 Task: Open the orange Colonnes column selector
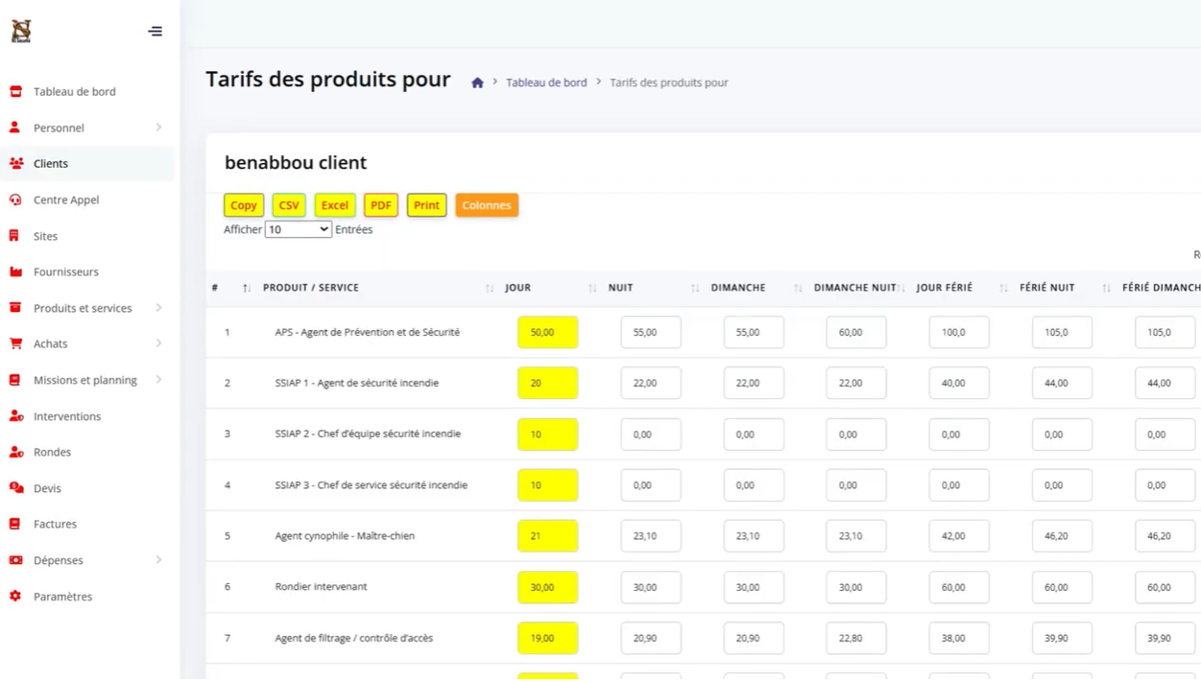pos(487,205)
